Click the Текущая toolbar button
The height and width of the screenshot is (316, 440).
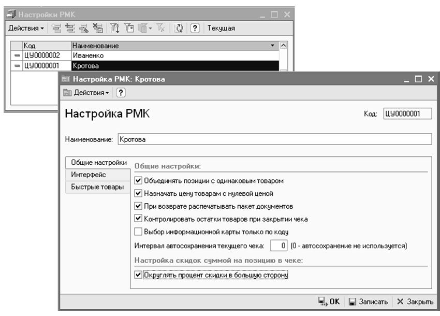(x=221, y=28)
